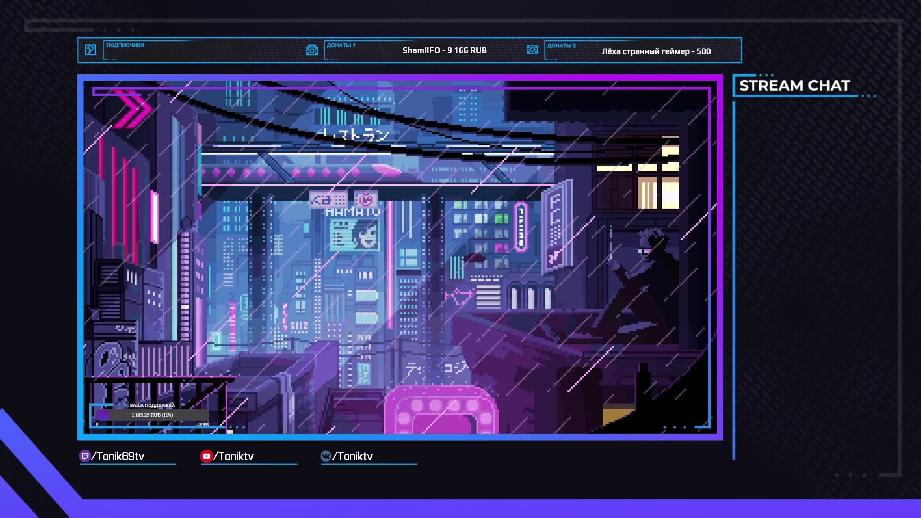The width and height of the screenshot is (921, 518).
Task: Click the Twitch logo icon
Action: [85, 456]
